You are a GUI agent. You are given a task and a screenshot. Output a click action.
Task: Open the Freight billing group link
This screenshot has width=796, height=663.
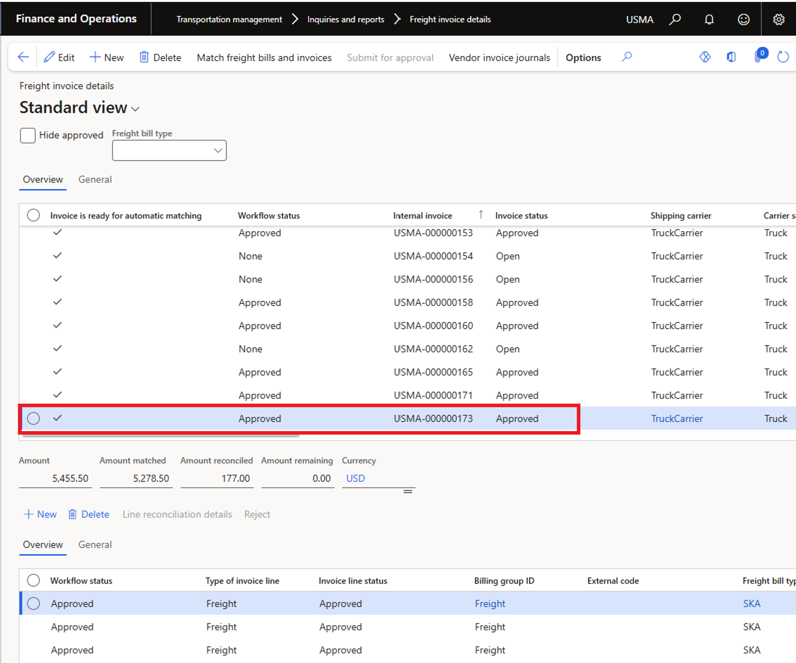490,604
